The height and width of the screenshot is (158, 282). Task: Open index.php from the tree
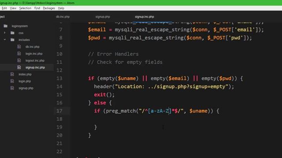25,74
